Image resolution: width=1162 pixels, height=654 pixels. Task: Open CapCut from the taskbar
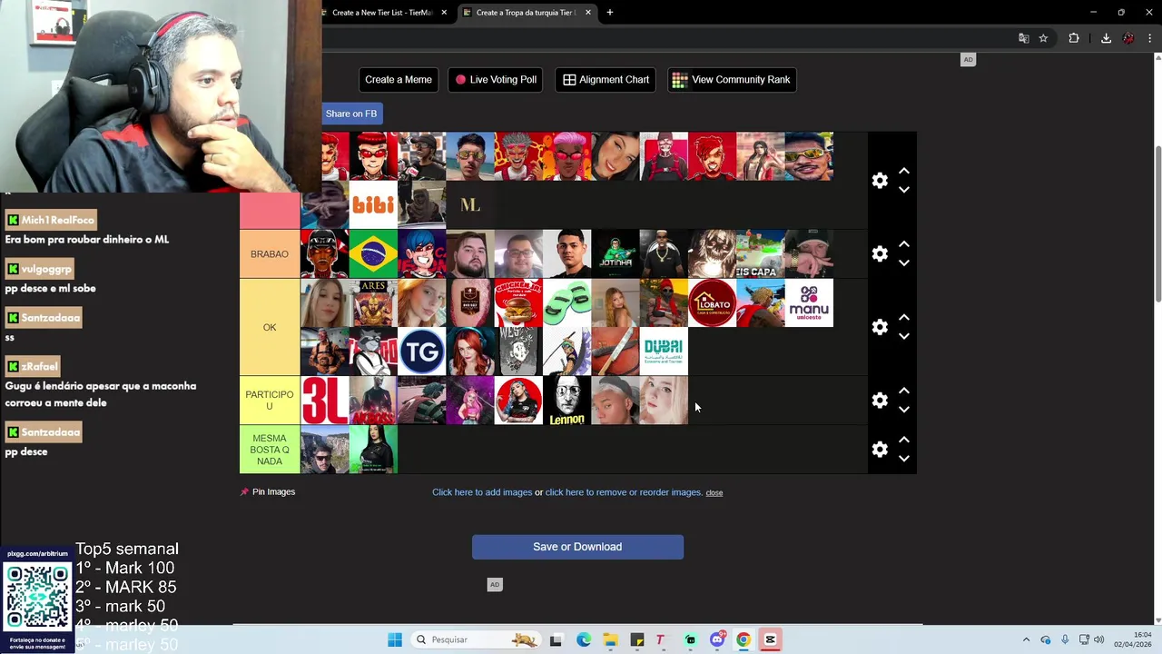tap(770, 639)
